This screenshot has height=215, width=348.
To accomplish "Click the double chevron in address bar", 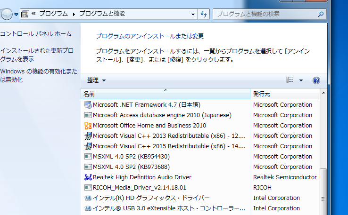I will [x=33, y=14].
